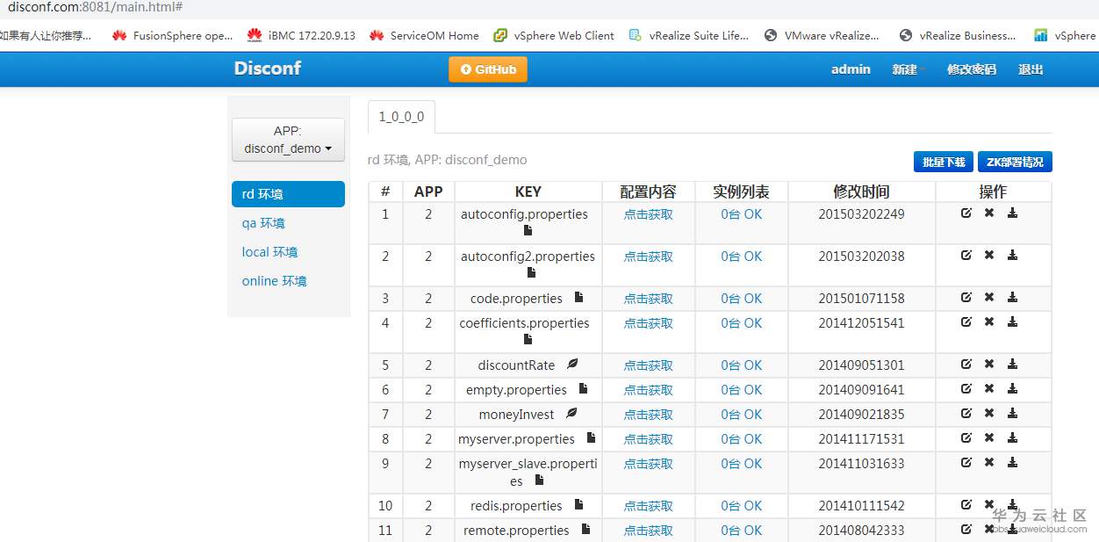Delete the code.properties row
This screenshot has height=542, width=1099.
tap(989, 297)
